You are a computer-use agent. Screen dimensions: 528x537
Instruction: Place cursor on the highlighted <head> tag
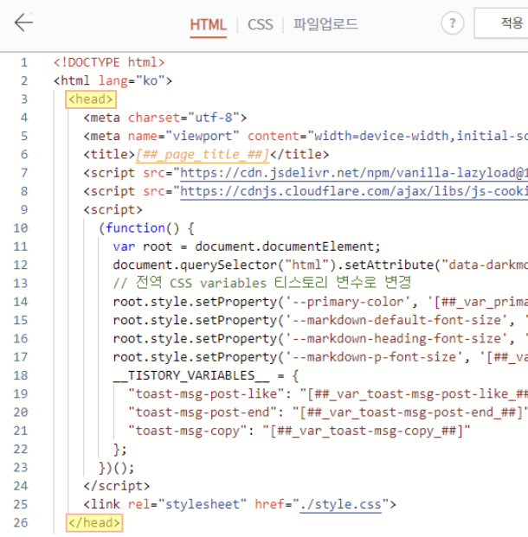(91, 99)
